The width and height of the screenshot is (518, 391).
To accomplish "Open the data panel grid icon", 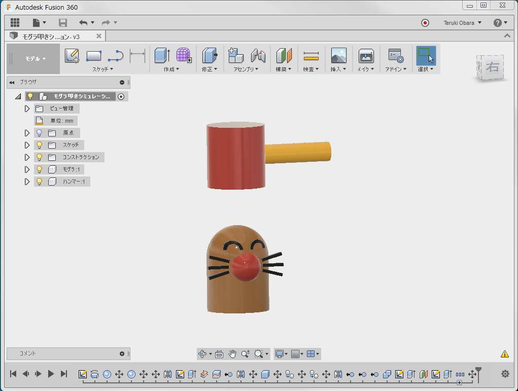I will click(x=15, y=23).
